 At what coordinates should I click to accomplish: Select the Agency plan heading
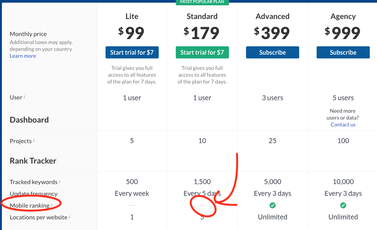click(x=343, y=17)
